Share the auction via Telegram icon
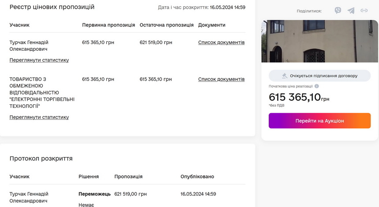Screen dimensions: 379x207 [x=351, y=11]
